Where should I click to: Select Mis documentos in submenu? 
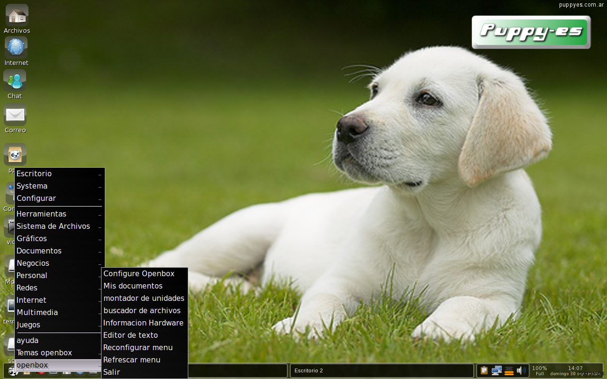pyautogui.click(x=145, y=286)
